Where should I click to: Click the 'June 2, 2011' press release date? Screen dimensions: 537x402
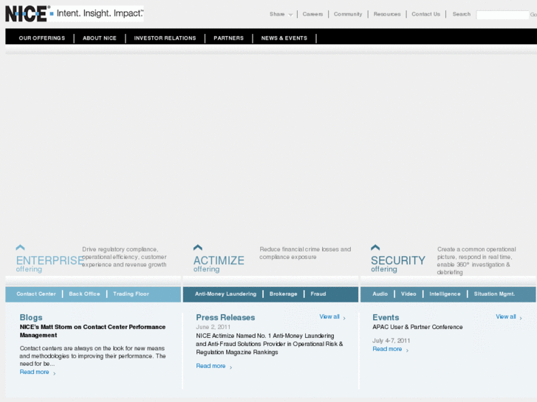(213, 327)
